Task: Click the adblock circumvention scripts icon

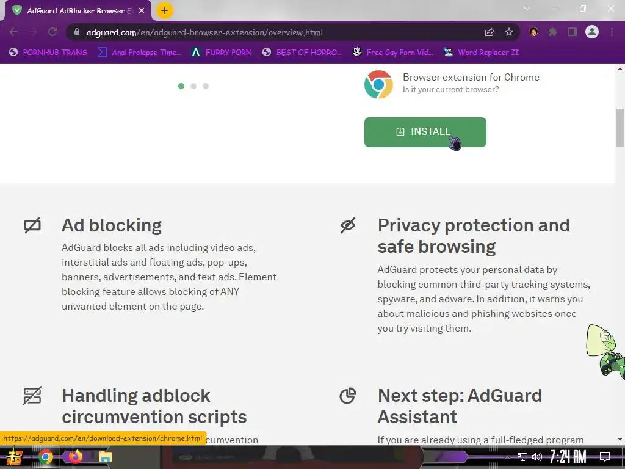Action: (32, 396)
